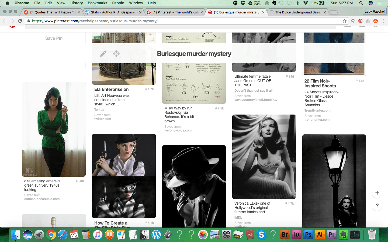Reload the current page
The width and height of the screenshot is (388, 242).
pyautogui.click(x=20, y=21)
